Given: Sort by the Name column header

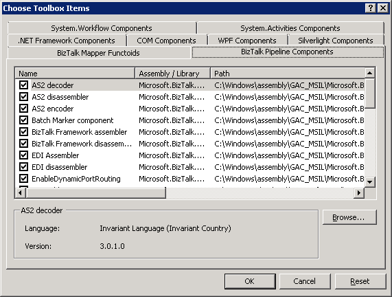Looking at the screenshot, I should (x=75, y=74).
